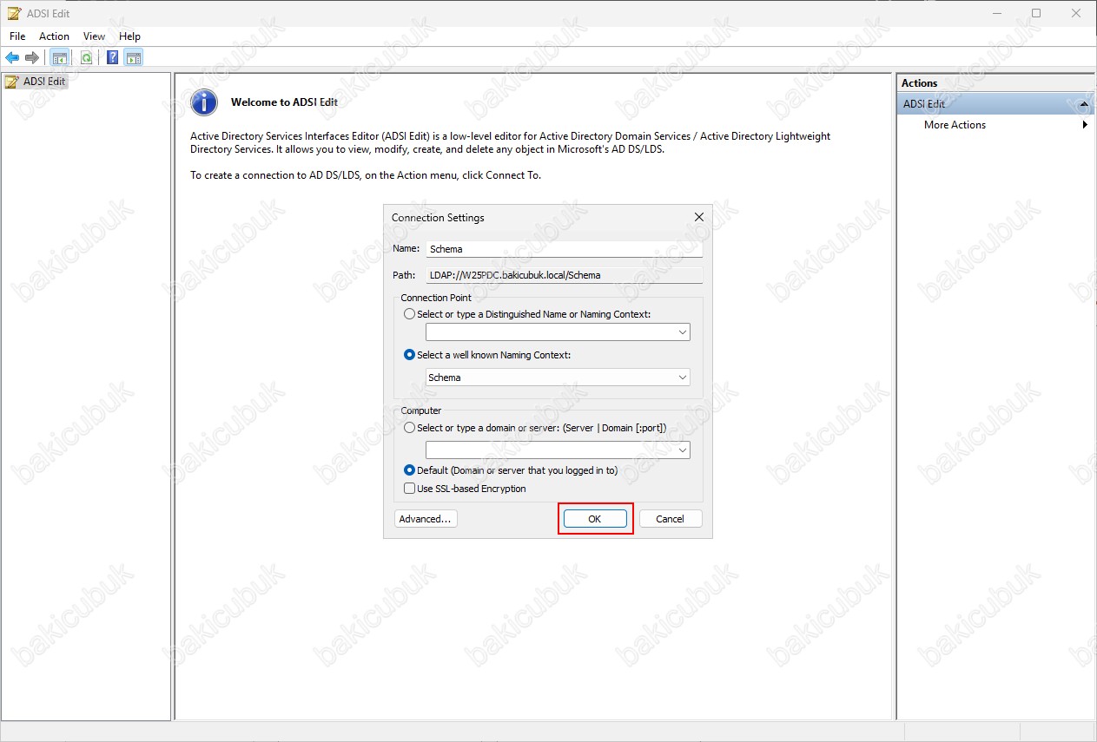Viewport: 1097px width, 742px height.
Task: Open the Schema naming context dropdown
Action: [x=682, y=378]
